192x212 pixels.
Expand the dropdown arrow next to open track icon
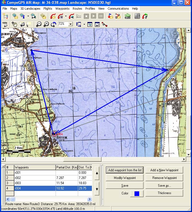(66, 16)
